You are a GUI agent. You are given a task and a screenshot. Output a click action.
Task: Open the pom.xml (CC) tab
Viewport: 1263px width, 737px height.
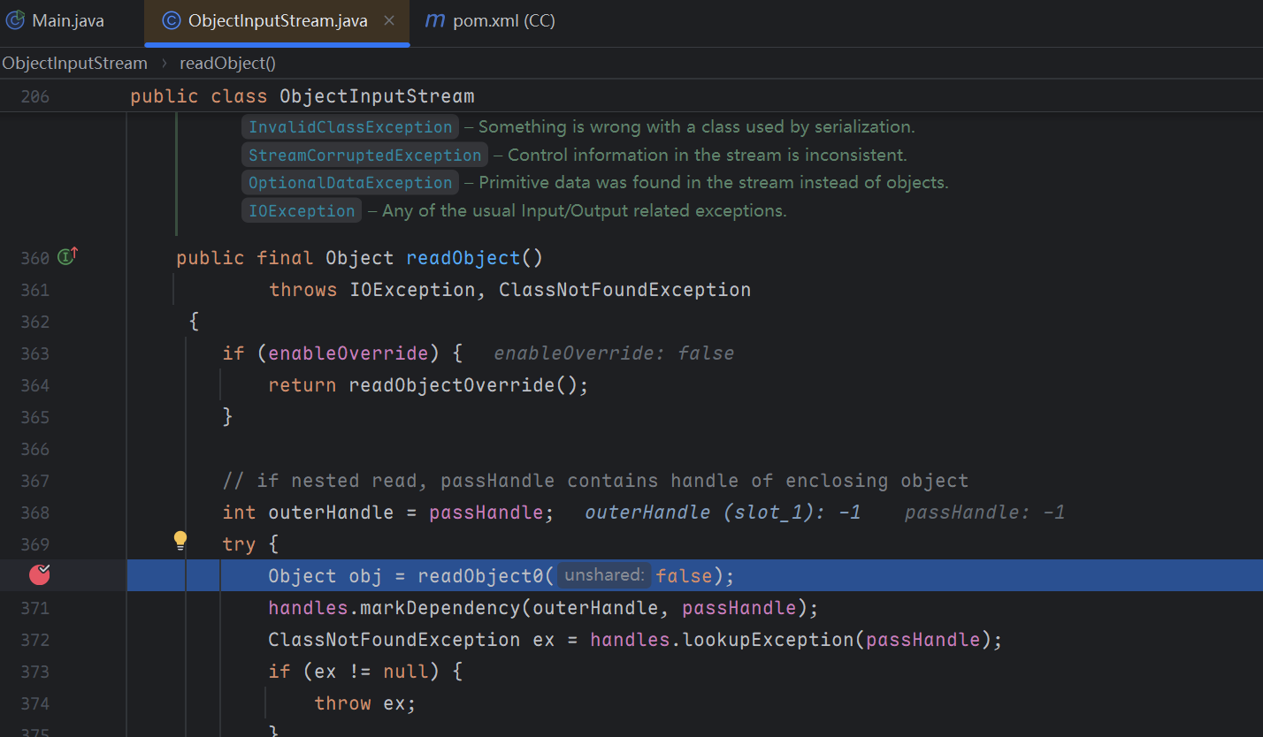click(503, 20)
